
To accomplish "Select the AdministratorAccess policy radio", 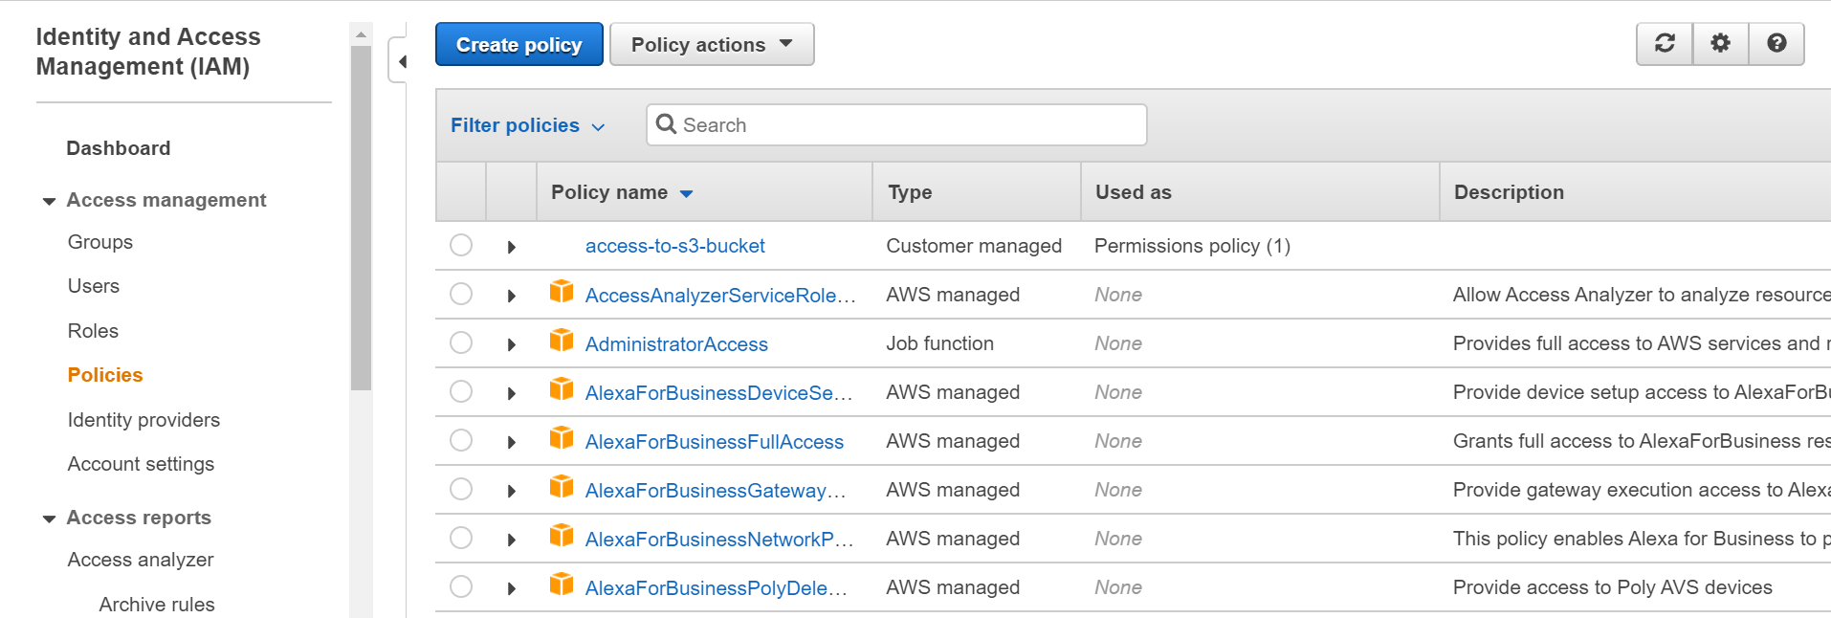I will pyautogui.click(x=461, y=342).
